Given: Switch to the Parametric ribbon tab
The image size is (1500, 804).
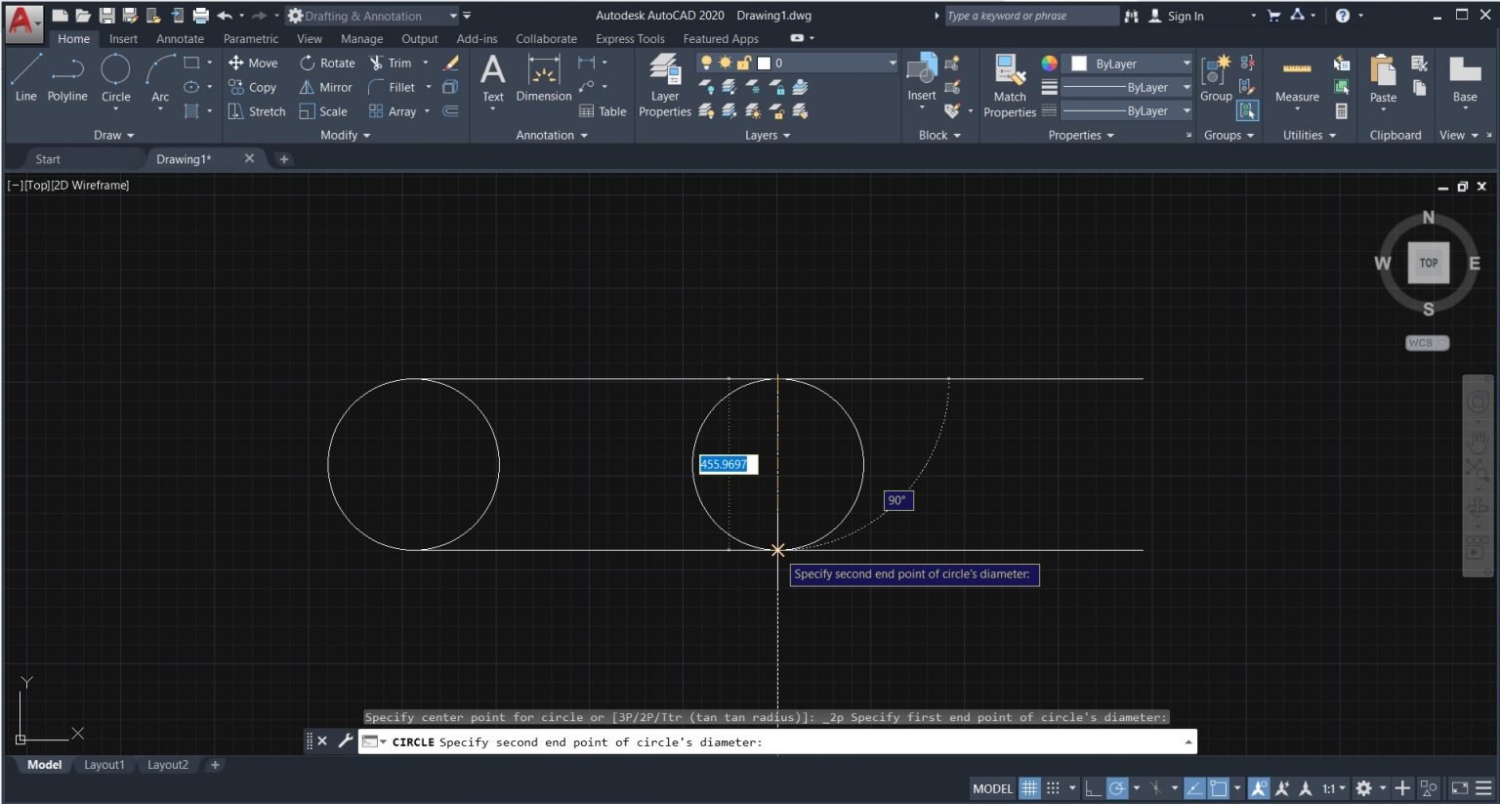Looking at the screenshot, I should [x=251, y=38].
